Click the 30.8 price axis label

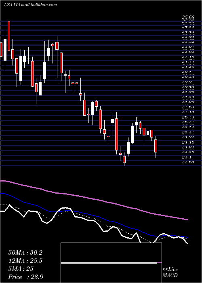point(187,72)
